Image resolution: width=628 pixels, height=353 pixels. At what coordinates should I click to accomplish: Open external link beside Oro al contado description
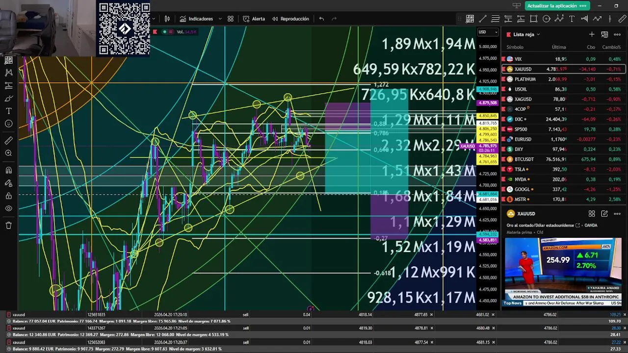tap(578, 226)
